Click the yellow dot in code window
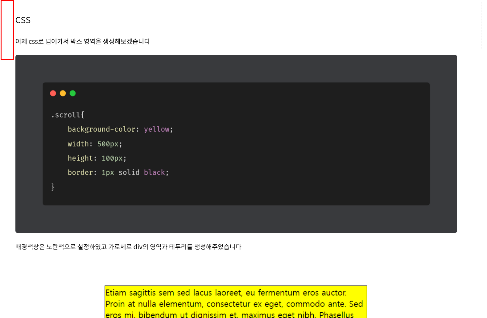This screenshot has width=487, height=318. click(63, 93)
